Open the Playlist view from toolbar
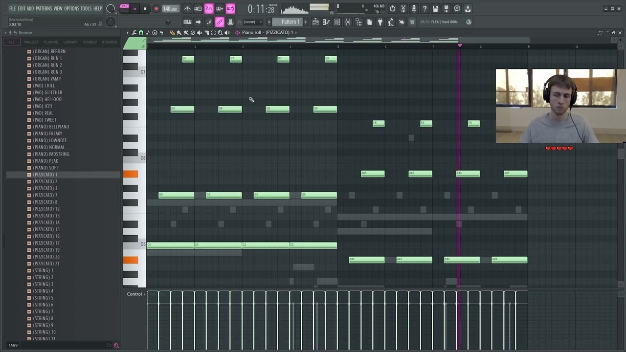This screenshot has width=626, height=352. pos(315,22)
